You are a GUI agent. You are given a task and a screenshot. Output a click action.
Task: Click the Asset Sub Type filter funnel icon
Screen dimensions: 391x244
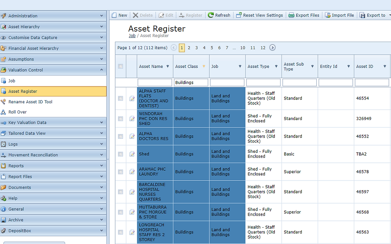[x=312, y=66]
